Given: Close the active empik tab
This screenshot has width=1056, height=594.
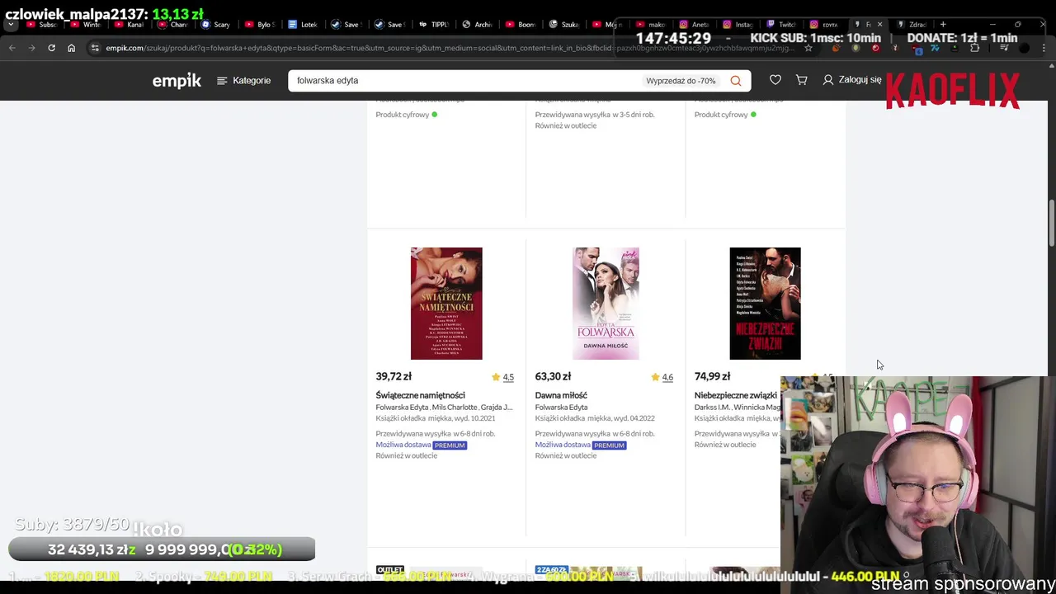Looking at the screenshot, I should pos(879,25).
